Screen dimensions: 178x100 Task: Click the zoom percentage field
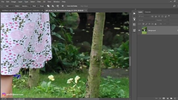(x=4, y=99)
